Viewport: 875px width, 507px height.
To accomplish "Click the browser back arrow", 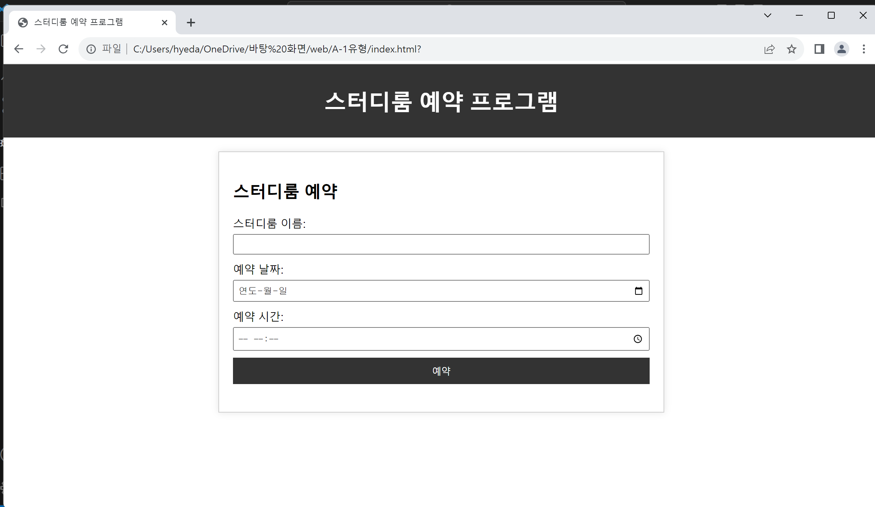I will [x=19, y=49].
